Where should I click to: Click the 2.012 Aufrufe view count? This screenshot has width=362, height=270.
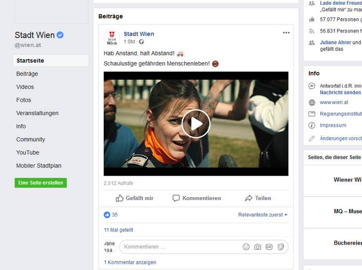[x=118, y=183]
